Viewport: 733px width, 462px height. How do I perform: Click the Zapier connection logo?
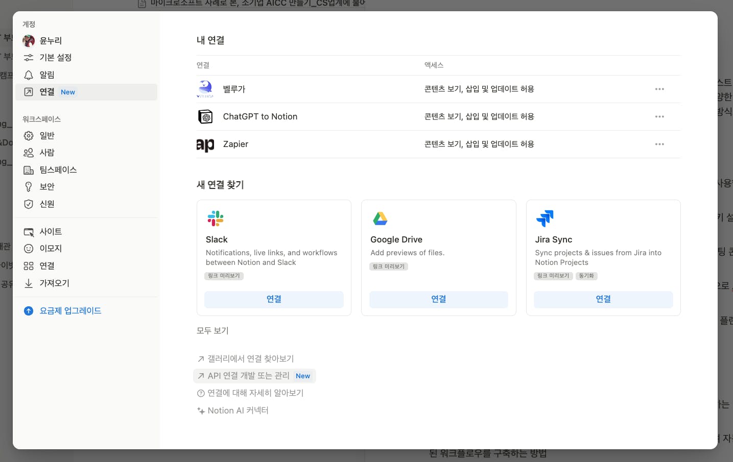tap(205, 145)
